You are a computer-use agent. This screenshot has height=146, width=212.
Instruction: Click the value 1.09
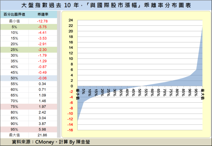tap(42, 95)
